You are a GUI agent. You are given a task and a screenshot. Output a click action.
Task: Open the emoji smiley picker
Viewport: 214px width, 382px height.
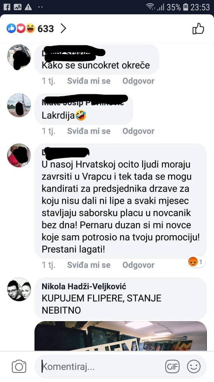point(194,366)
